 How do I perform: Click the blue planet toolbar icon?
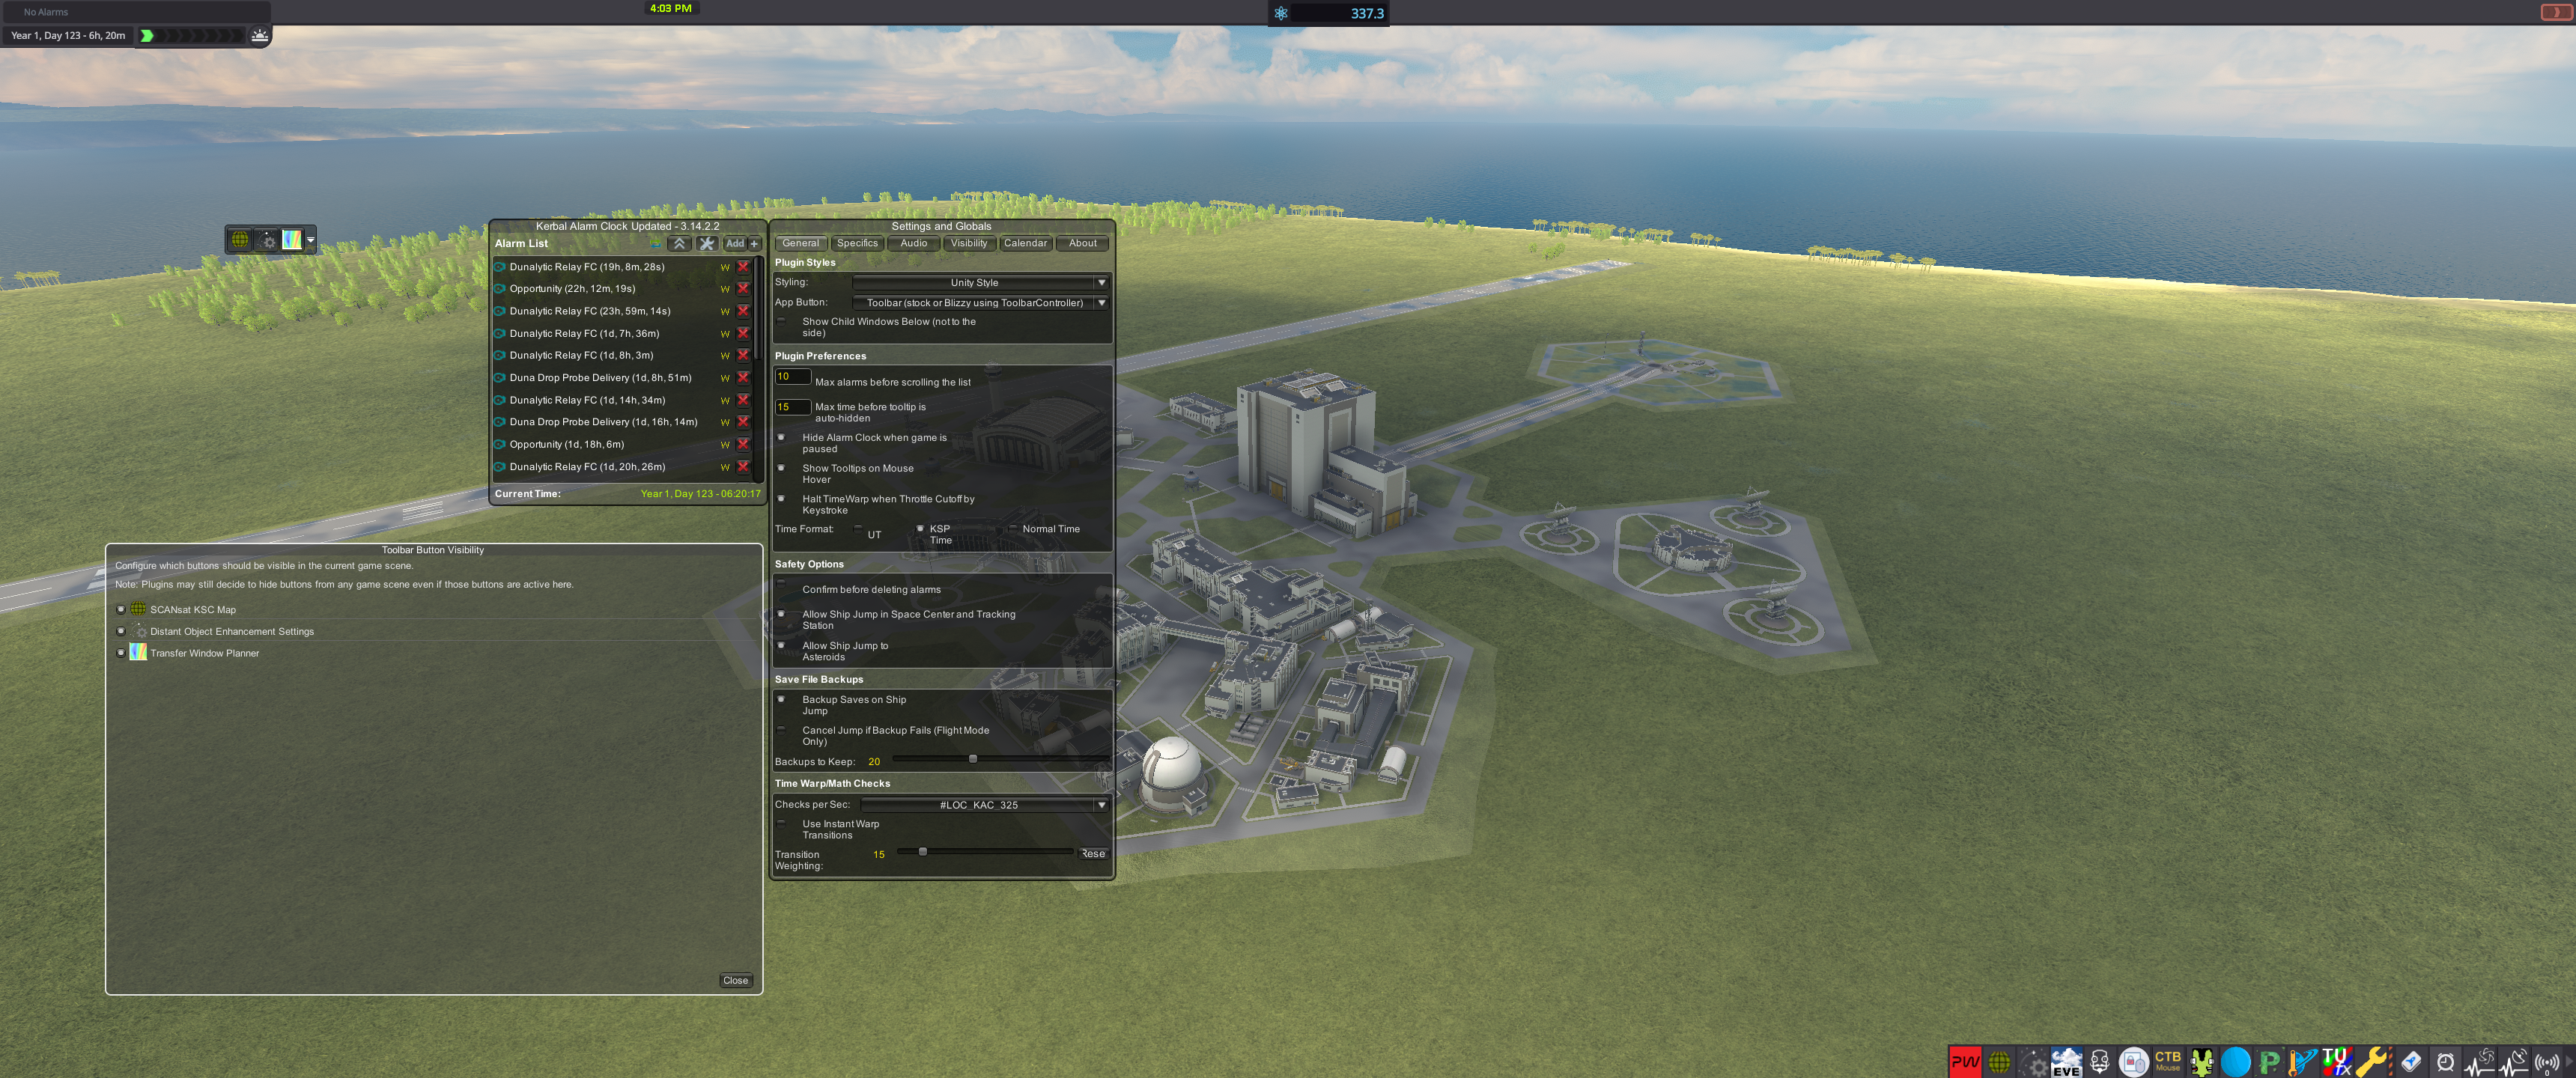click(2236, 1061)
